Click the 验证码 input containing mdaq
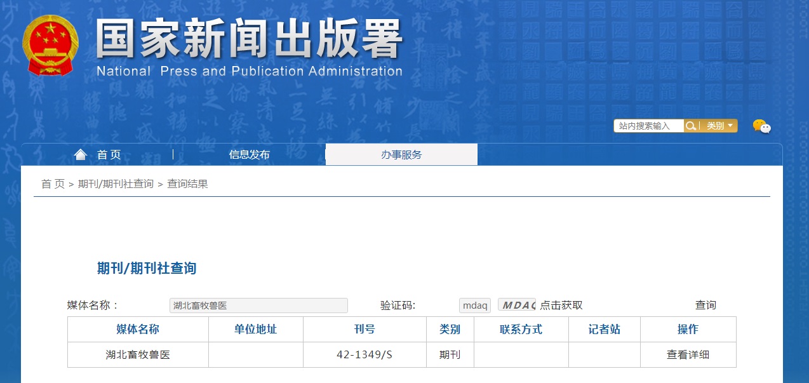Image resolution: width=809 pixels, height=383 pixels. (474, 305)
